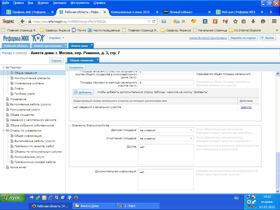The width and height of the screenshot is (280, 210).
Task: Open the Yandex mail envelope icon
Action: [164, 21]
